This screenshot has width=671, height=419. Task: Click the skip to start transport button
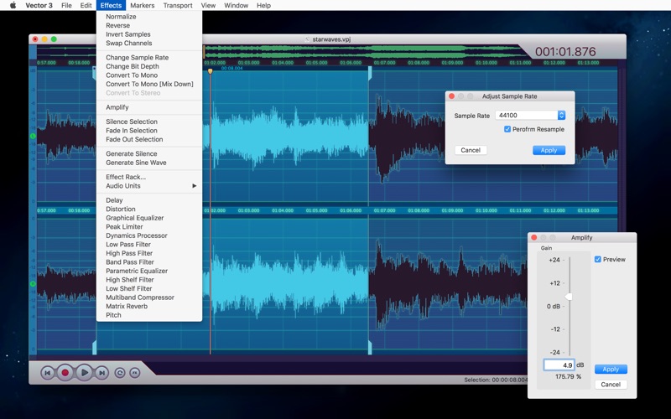tap(48, 372)
